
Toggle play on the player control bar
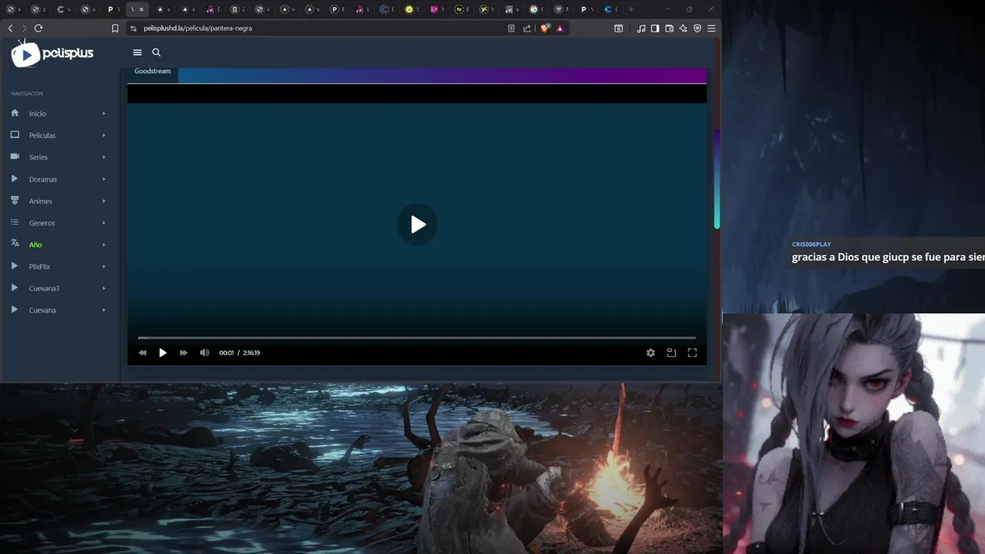[162, 352]
